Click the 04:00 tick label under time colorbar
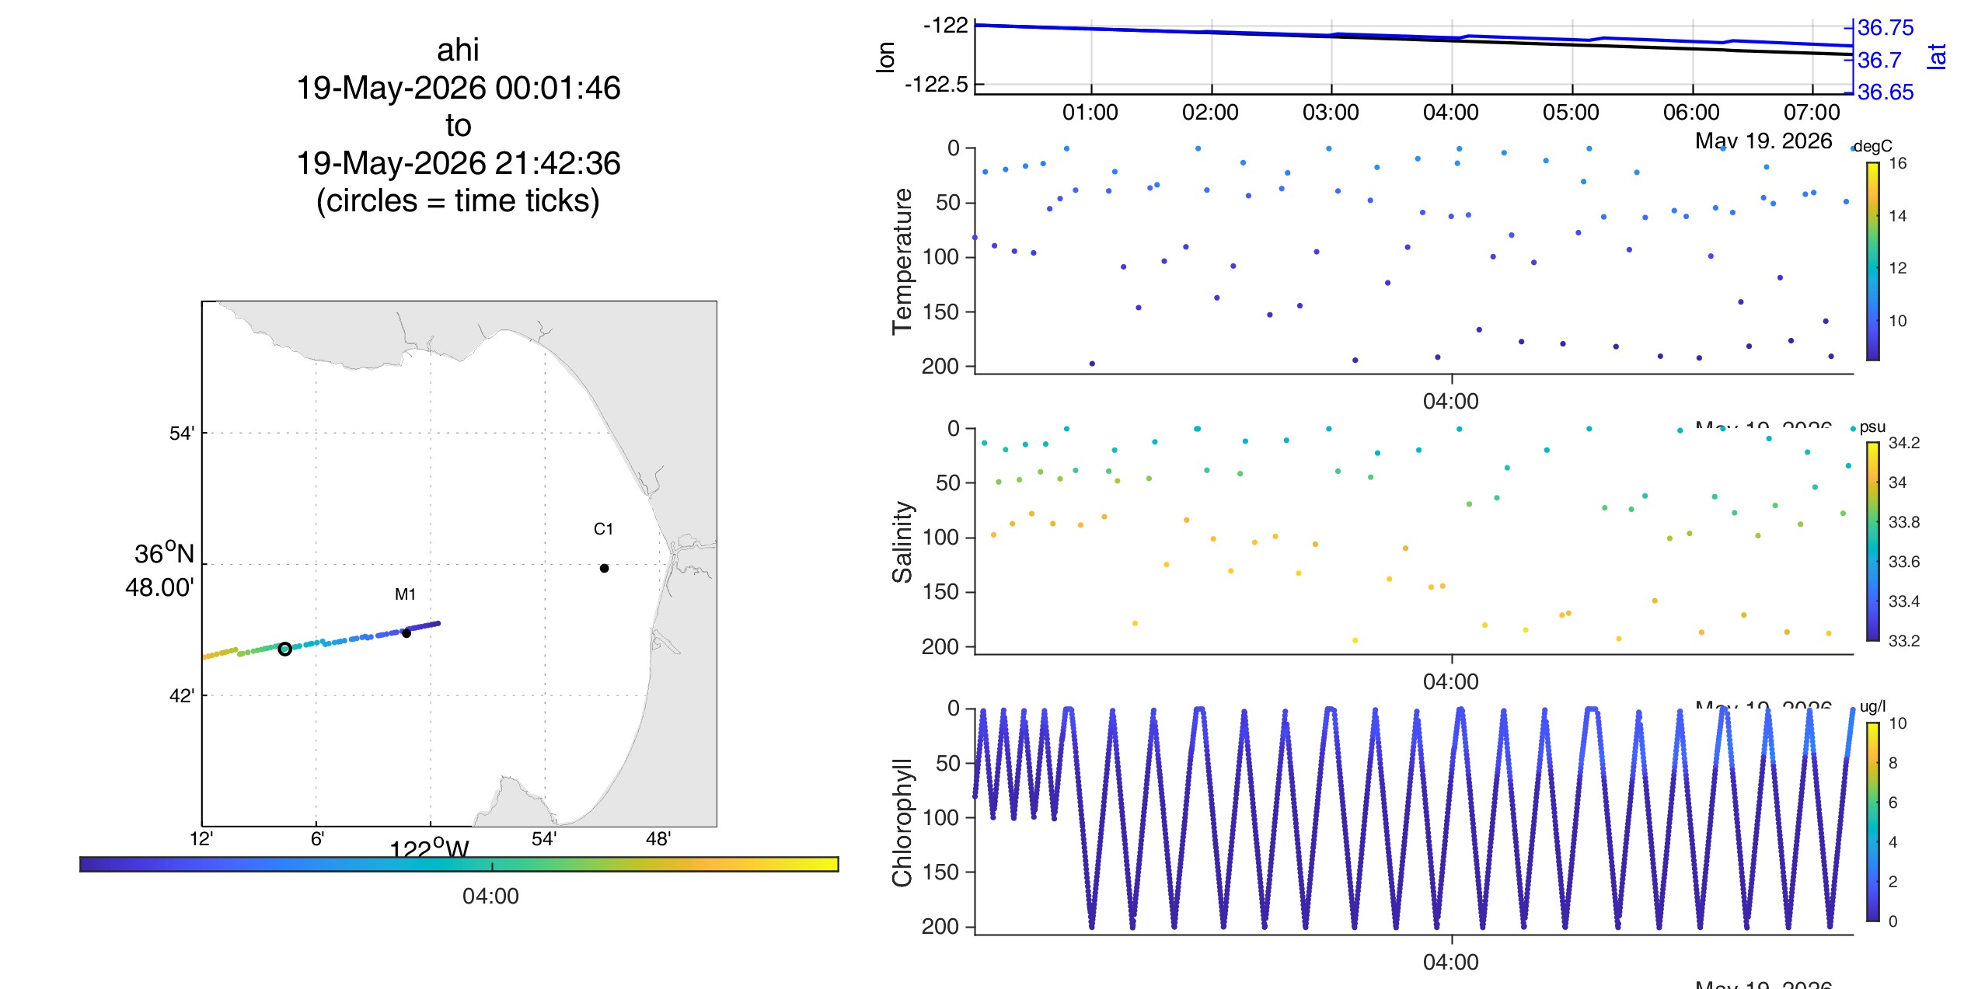This screenshot has width=1978, height=989. point(490,897)
